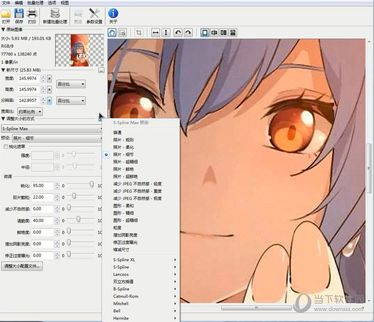The width and height of the screenshot is (374, 322).
Task: Select the hand pan tool
Action: pyautogui.click(x=112, y=32)
